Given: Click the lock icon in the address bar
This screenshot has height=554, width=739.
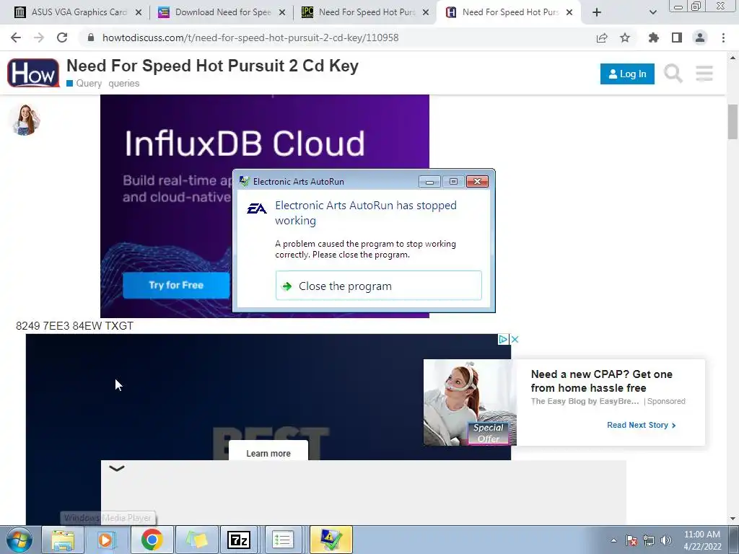Looking at the screenshot, I should [91, 38].
